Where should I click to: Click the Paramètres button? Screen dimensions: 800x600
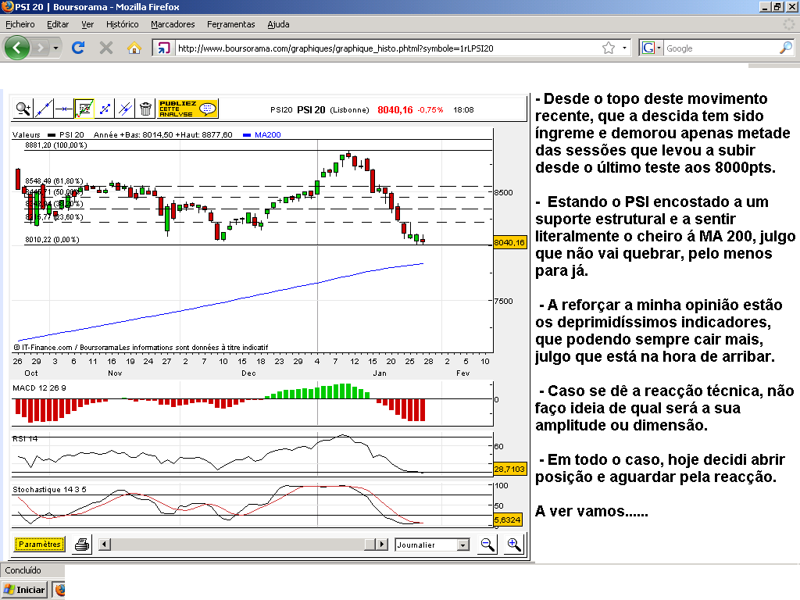(x=40, y=545)
